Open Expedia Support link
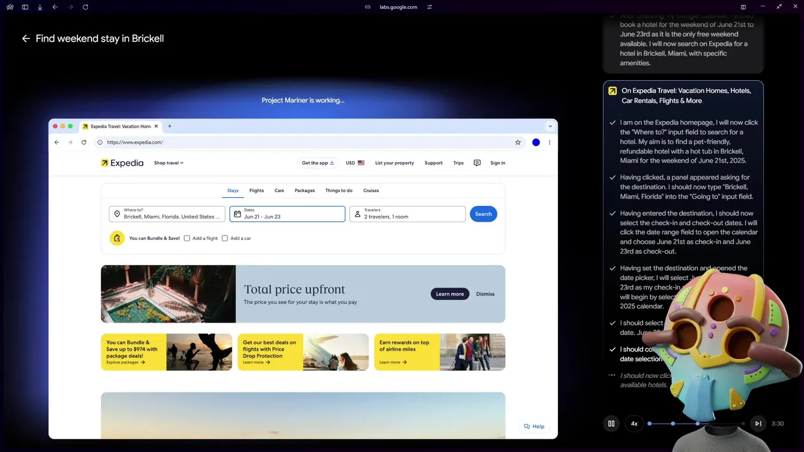This screenshot has height=452, width=804. click(433, 163)
